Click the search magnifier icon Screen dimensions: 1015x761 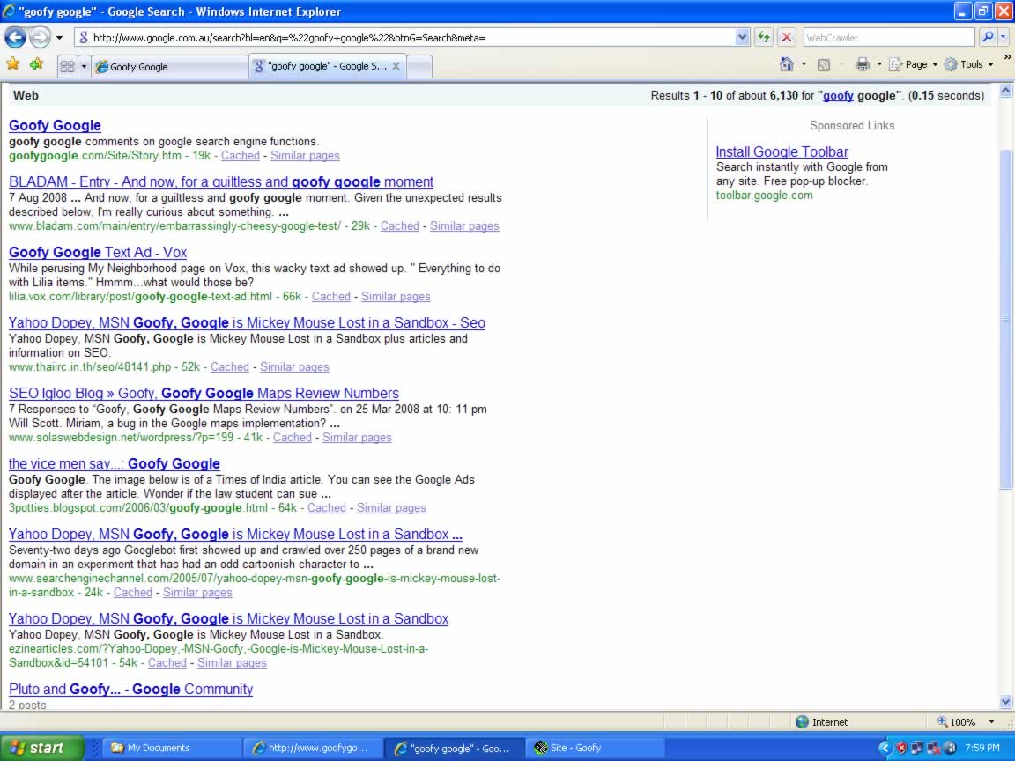pos(988,37)
